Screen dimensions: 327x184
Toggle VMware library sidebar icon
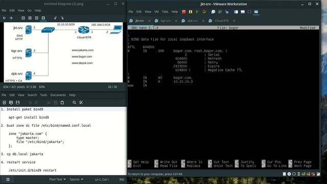[236, 12]
